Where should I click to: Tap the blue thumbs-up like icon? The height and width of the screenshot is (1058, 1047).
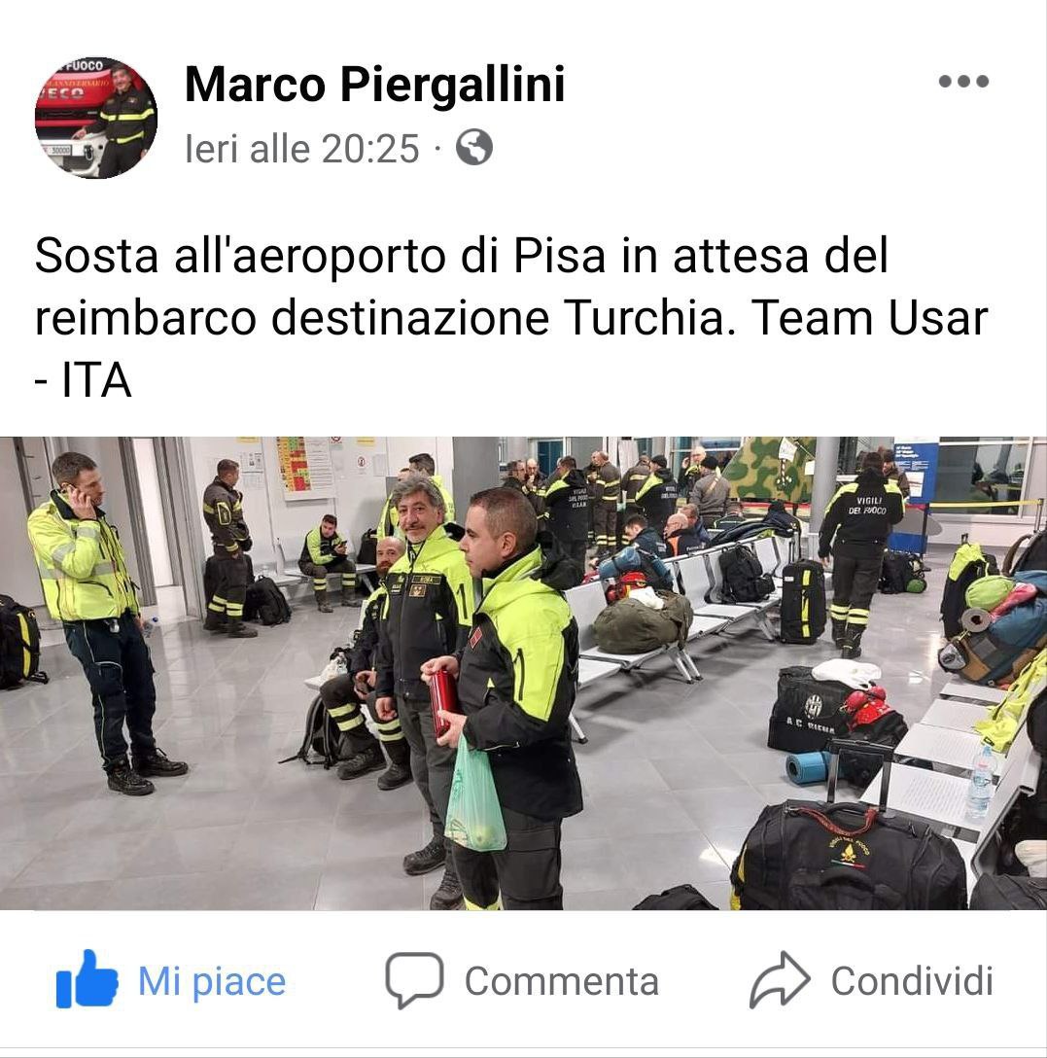point(87,979)
